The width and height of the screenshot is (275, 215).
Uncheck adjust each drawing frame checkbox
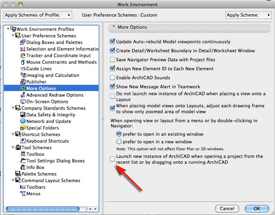(112, 108)
